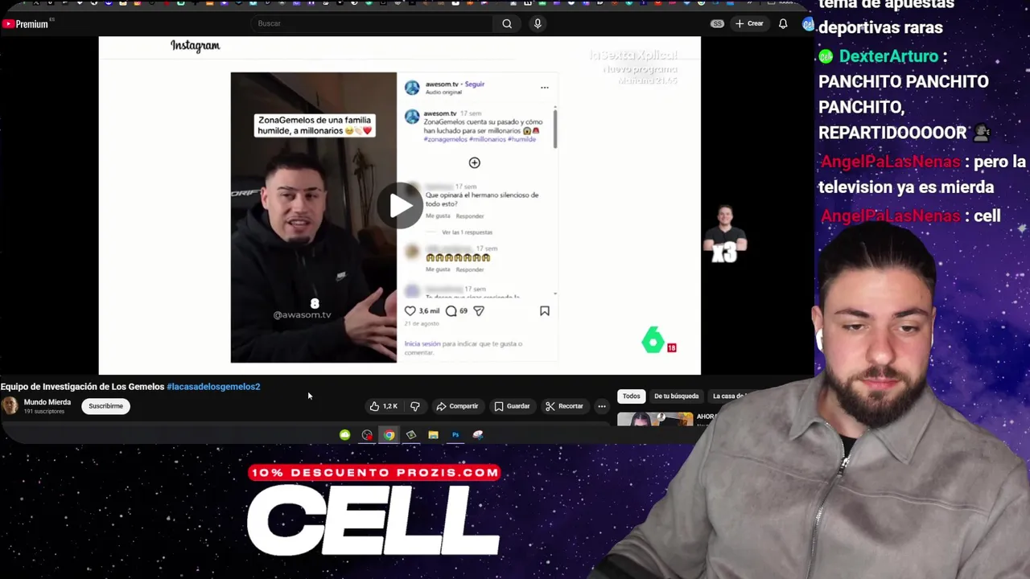The height and width of the screenshot is (579, 1030).
Task: Open the account avatar menu
Action: 808,24
